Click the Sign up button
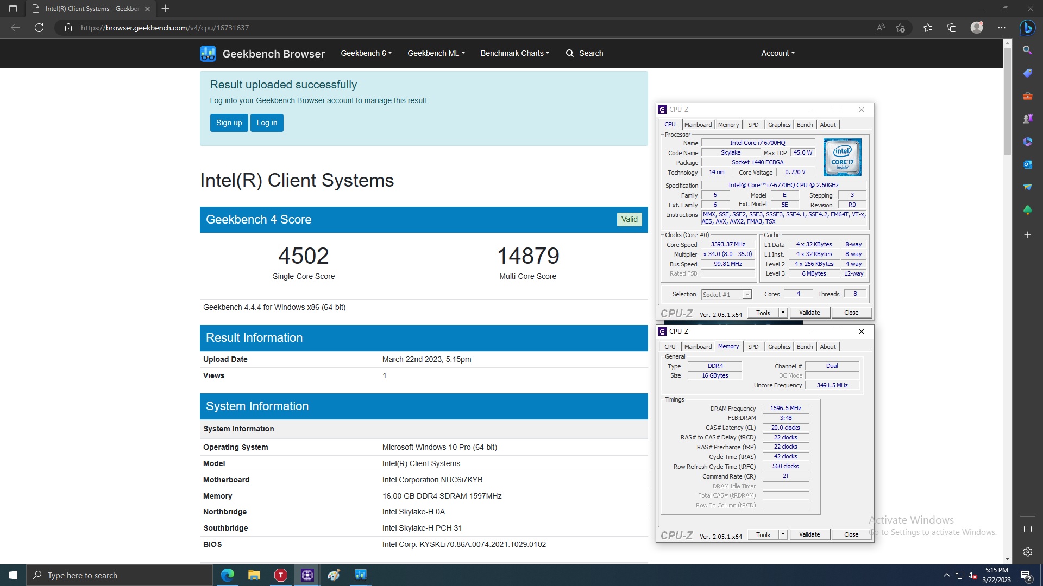Viewport: 1043px width, 586px height. [x=229, y=123]
